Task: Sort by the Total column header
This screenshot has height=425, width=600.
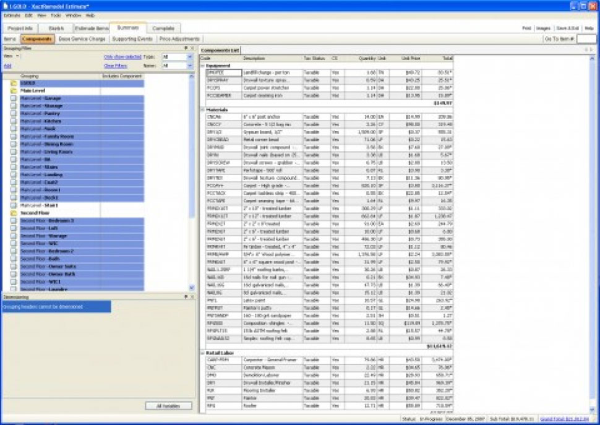Action: 437,59
